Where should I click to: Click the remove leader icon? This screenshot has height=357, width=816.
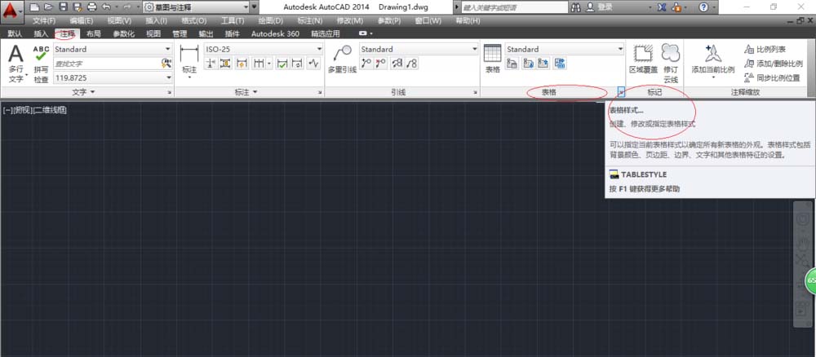(381, 64)
